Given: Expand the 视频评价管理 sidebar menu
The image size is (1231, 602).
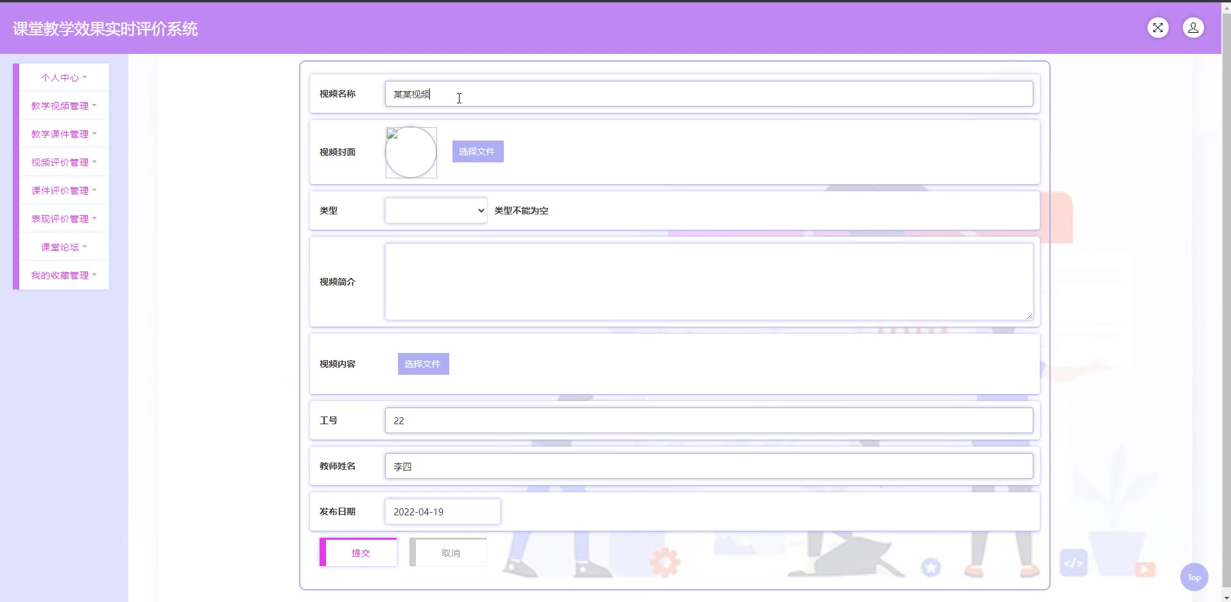Looking at the screenshot, I should pyautogui.click(x=64, y=162).
